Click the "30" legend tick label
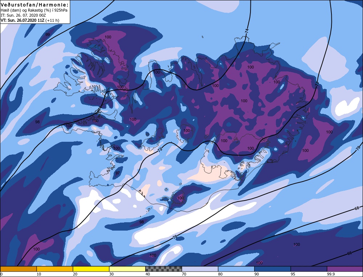 pyautogui.click(x=111, y=274)
